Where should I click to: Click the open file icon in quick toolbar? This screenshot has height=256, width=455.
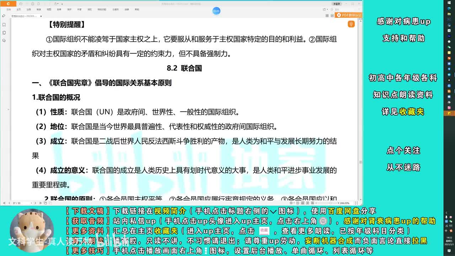point(21,4)
